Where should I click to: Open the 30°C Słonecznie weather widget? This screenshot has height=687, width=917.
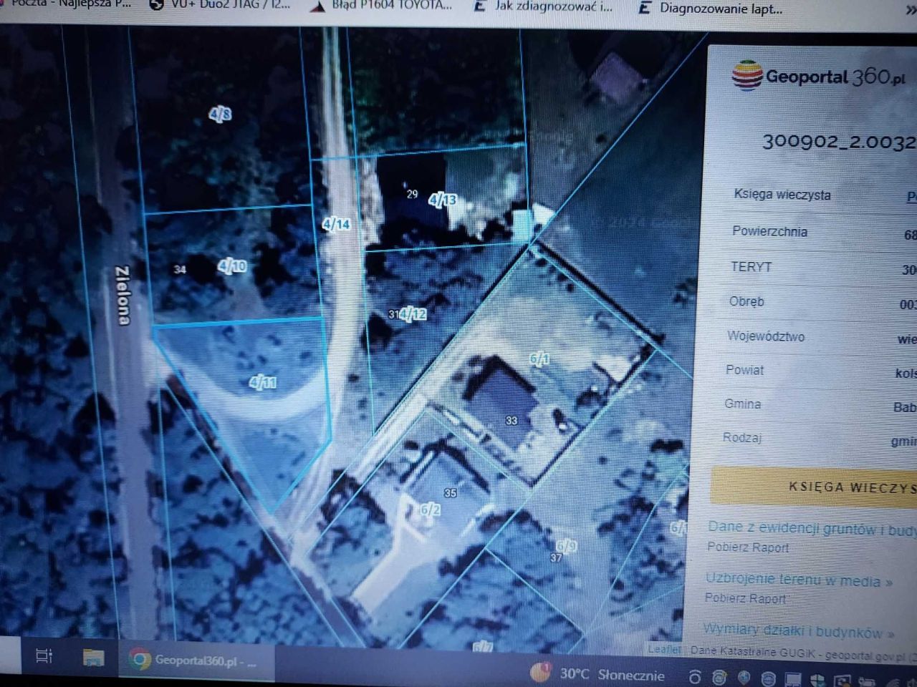point(598,674)
